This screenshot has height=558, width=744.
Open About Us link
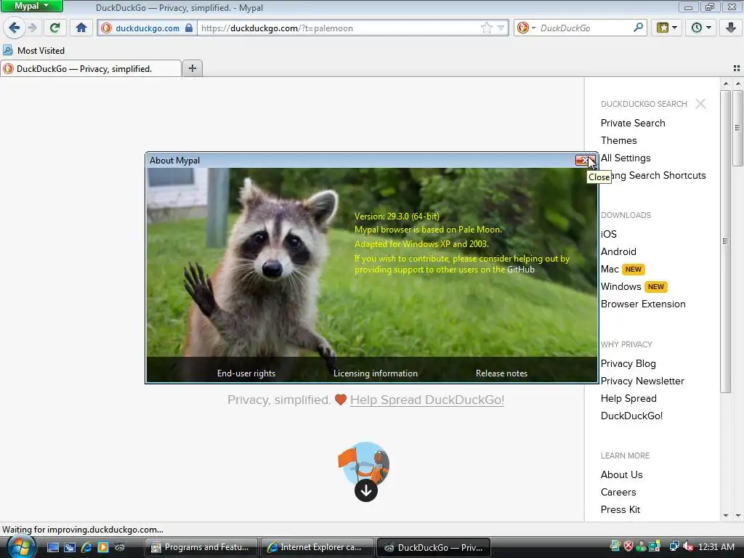(x=622, y=475)
